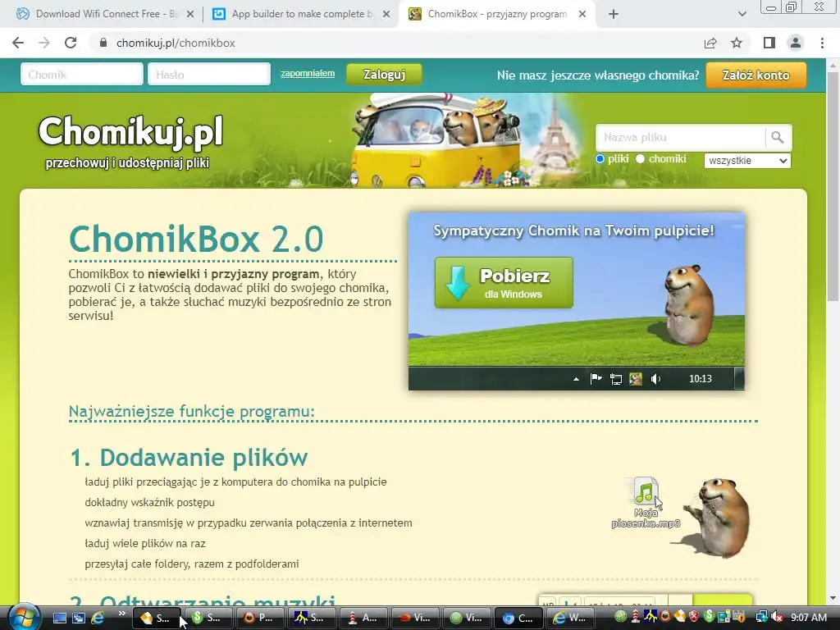Click the muted volume tray icon
840x630 pixels.
[777, 617]
